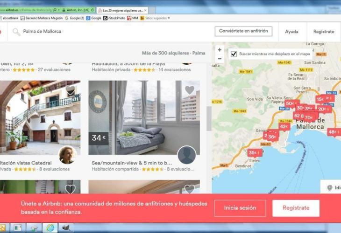Open the address bar search dropdown arrow

coord(58,10)
